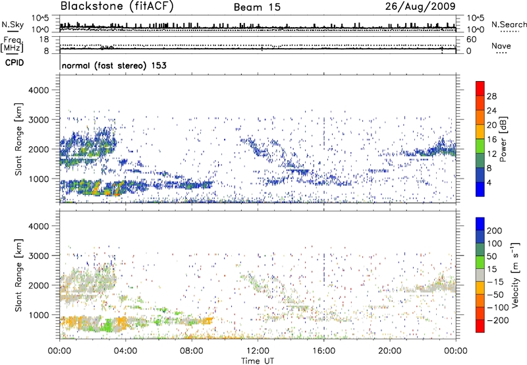
Task: Click '12:00' on the time axis
Action: (x=258, y=351)
